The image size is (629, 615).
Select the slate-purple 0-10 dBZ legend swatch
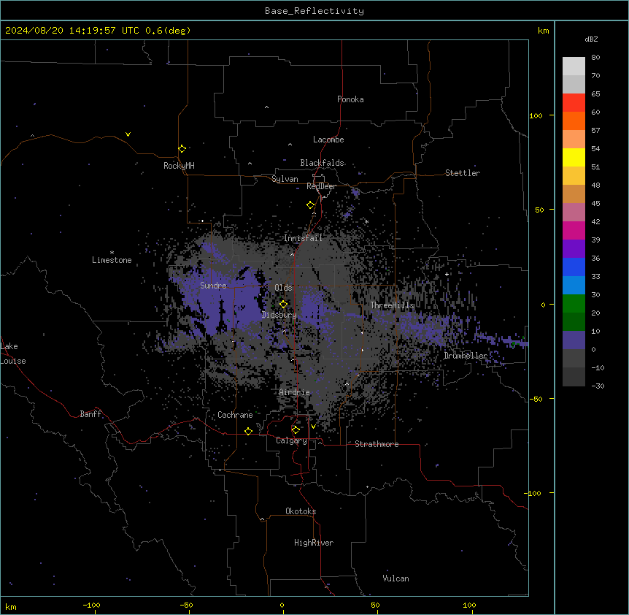click(x=574, y=340)
